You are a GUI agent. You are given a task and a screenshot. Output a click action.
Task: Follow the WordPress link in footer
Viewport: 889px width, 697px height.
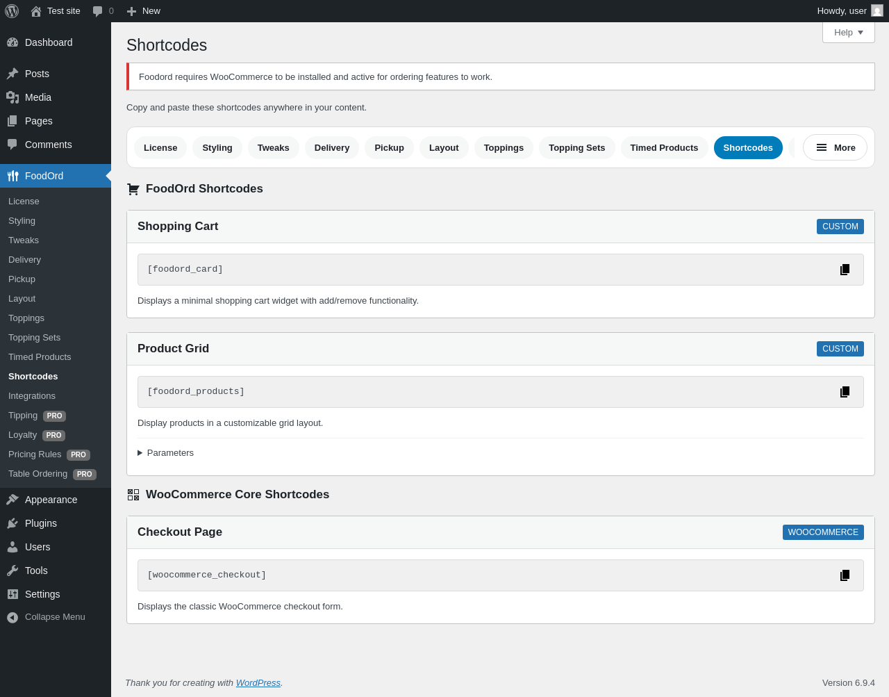click(x=258, y=683)
